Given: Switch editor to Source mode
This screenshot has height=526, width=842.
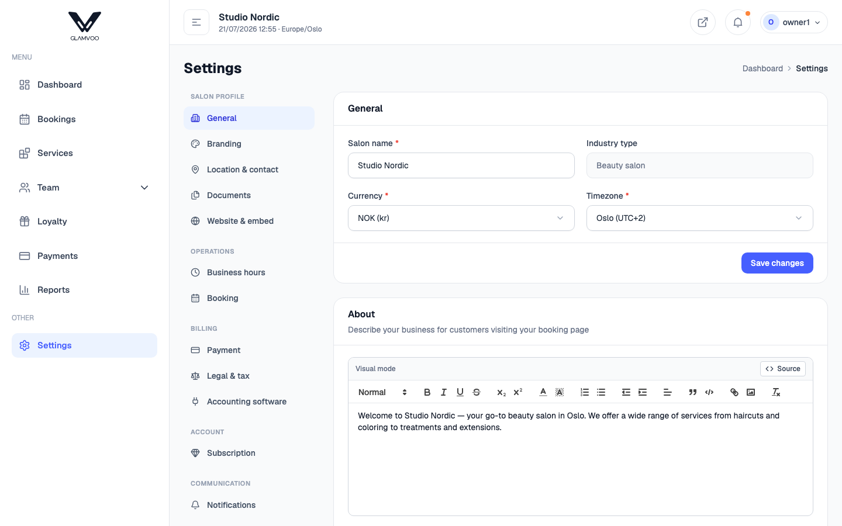Looking at the screenshot, I should tap(783, 369).
